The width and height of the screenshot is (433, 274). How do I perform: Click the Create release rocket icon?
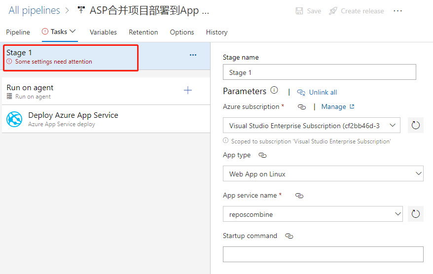(333, 11)
